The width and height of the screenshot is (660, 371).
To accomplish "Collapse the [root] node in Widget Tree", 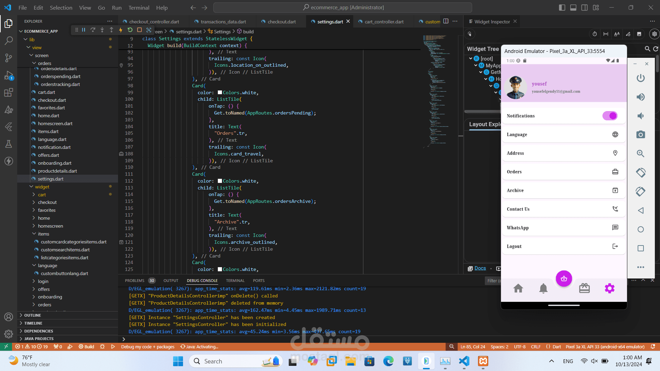I will pos(471,58).
